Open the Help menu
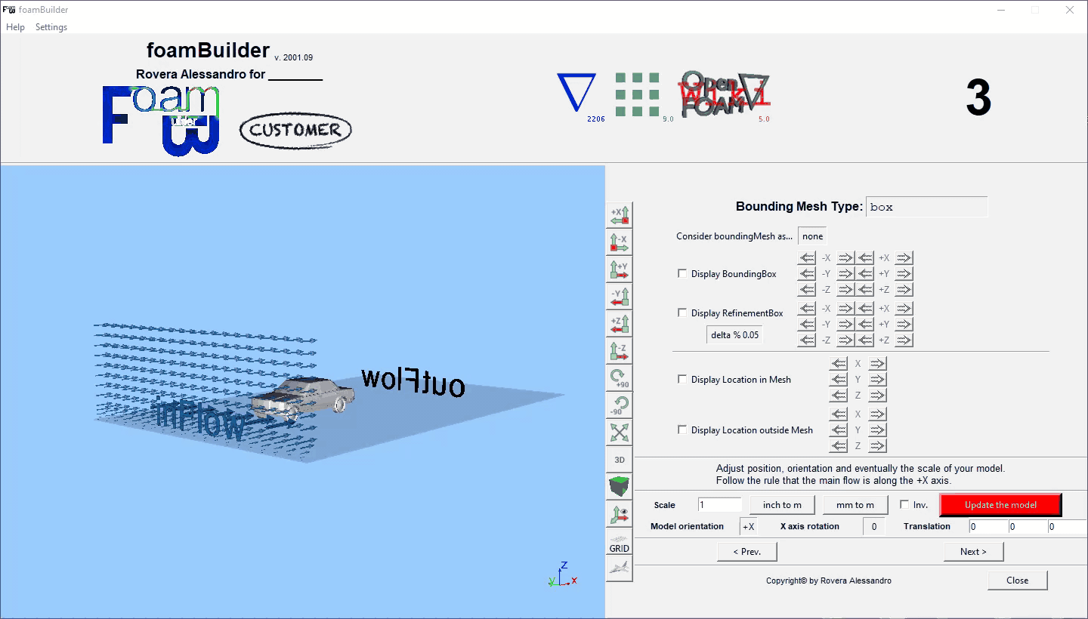Screen dimensions: 1088x619 (15, 27)
